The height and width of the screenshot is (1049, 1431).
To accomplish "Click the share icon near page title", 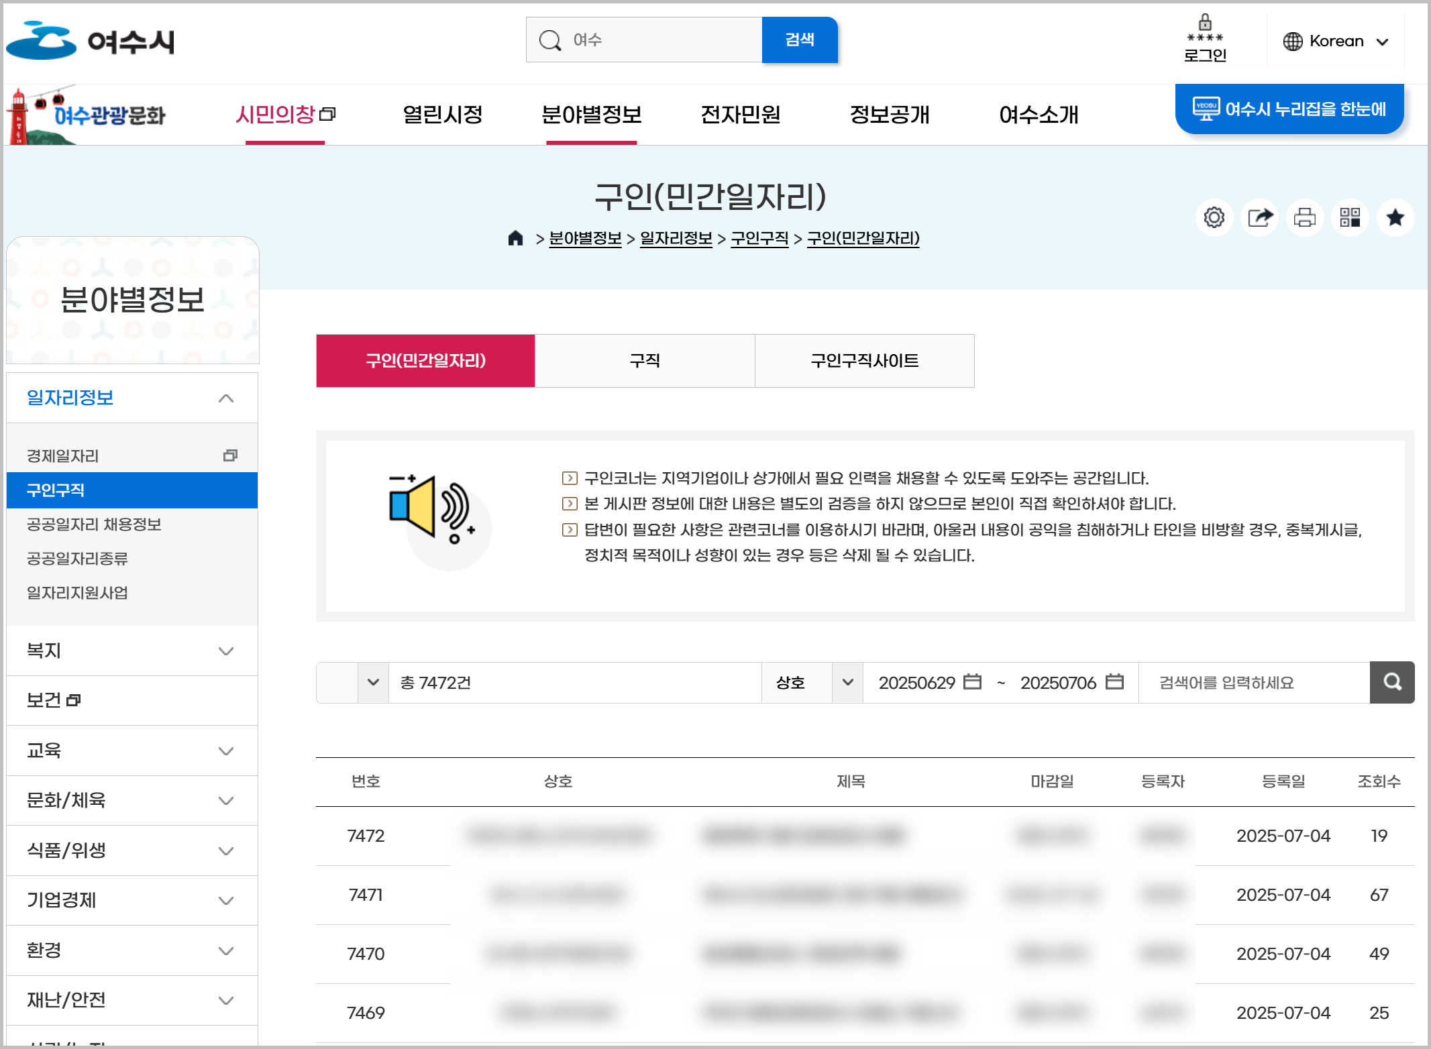I will pos(1260,217).
